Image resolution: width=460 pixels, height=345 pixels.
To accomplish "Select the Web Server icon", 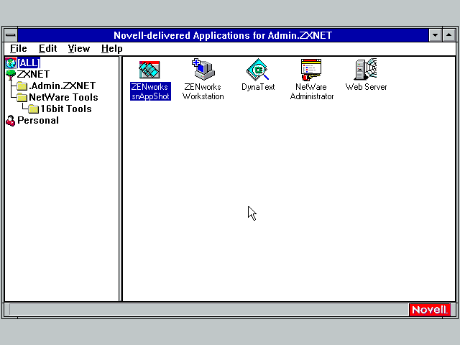I will point(366,69).
